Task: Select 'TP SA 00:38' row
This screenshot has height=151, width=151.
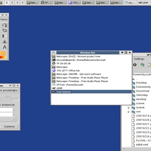Action: 91,63
